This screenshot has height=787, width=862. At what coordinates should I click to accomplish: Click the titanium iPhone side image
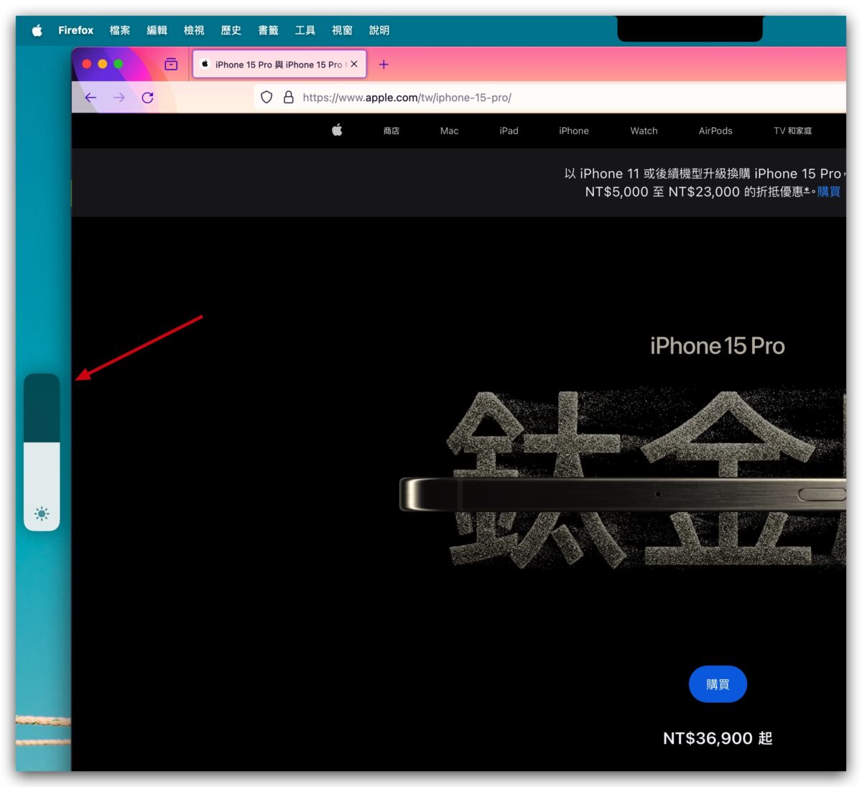tap(622, 494)
